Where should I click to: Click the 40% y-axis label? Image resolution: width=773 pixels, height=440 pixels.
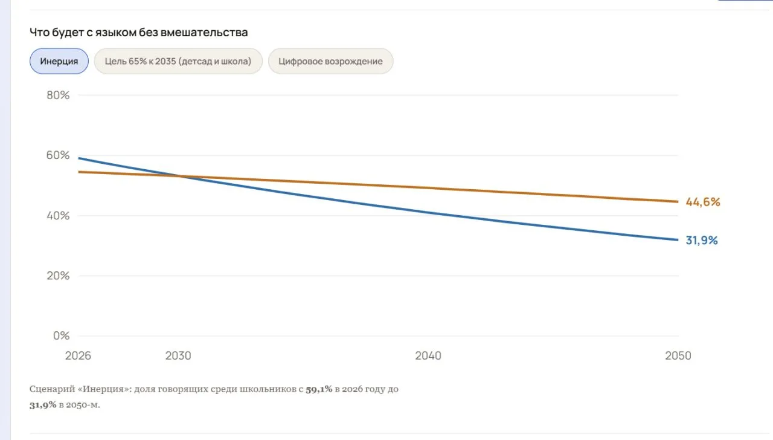coord(59,216)
